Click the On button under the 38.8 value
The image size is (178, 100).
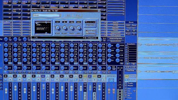(x=104, y=41)
